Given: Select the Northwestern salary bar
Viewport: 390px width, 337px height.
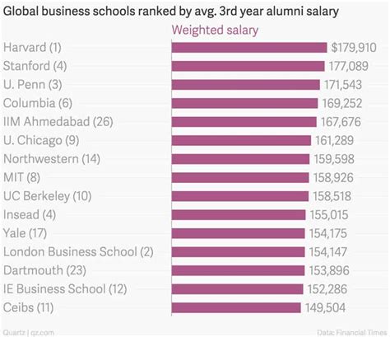Looking at the screenshot, I should [240, 159].
